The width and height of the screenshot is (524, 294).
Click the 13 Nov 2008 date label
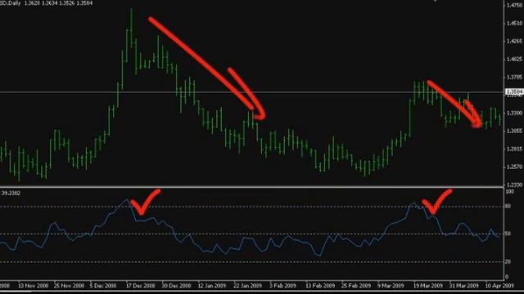click(33, 286)
